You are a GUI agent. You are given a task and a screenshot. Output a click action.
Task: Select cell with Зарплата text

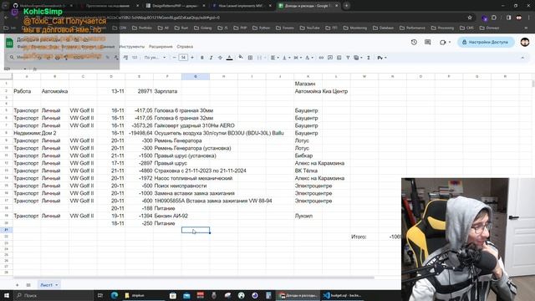pos(167,91)
